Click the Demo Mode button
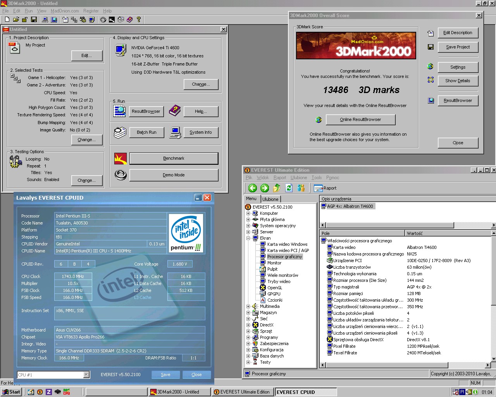 (x=174, y=175)
